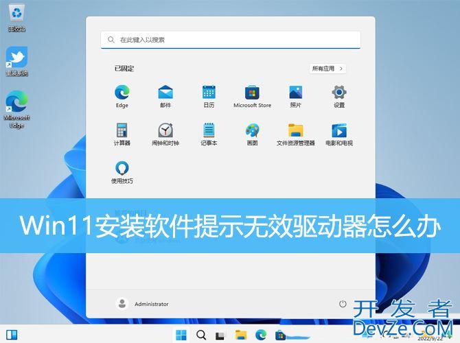Click the Windows Start button on taskbar
The height and width of the screenshot is (343, 460).
[181, 335]
